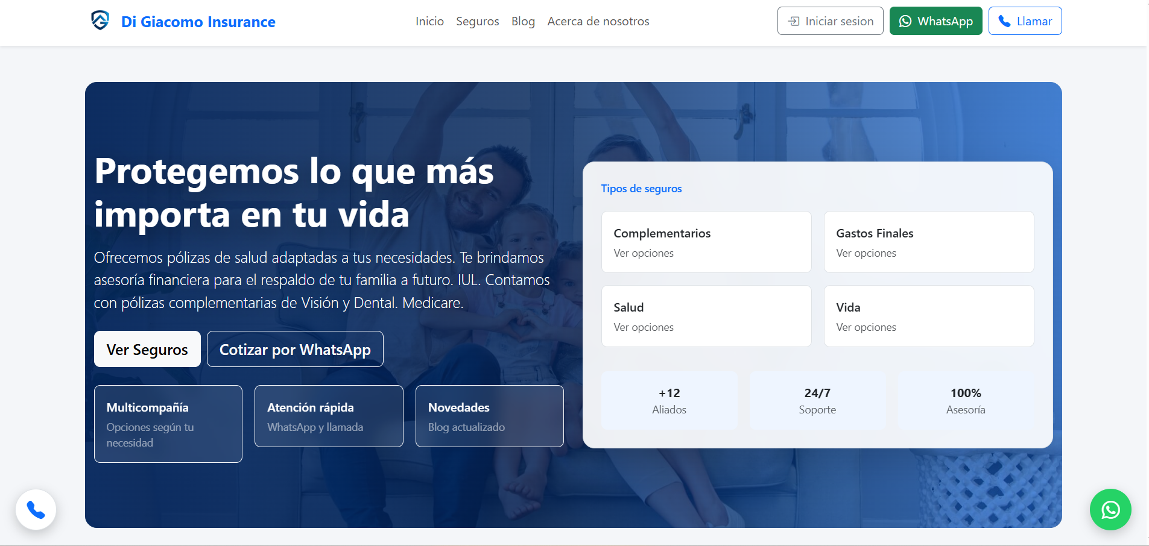The image size is (1149, 546).
Task: Select the Salud insurance card
Action: (x=706, y=316)
